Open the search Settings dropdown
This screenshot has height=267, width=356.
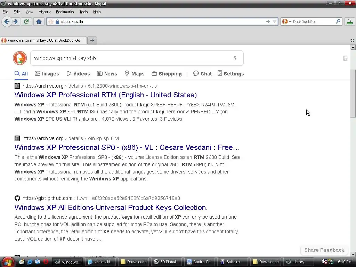coord(231,74)
